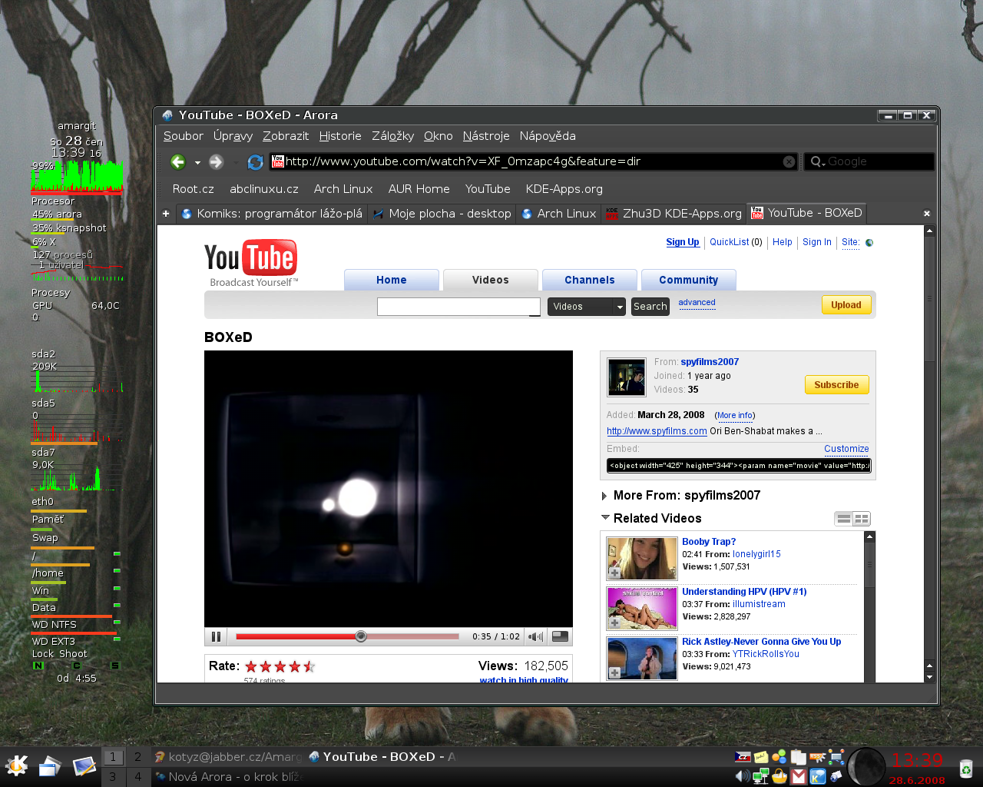Screen dimensions: 983x787
Task: Open the Videos search category dropdown
Action: point(587,307)
